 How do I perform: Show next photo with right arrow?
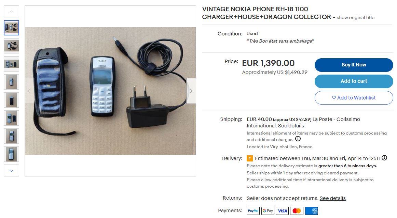tap(191, 91)
